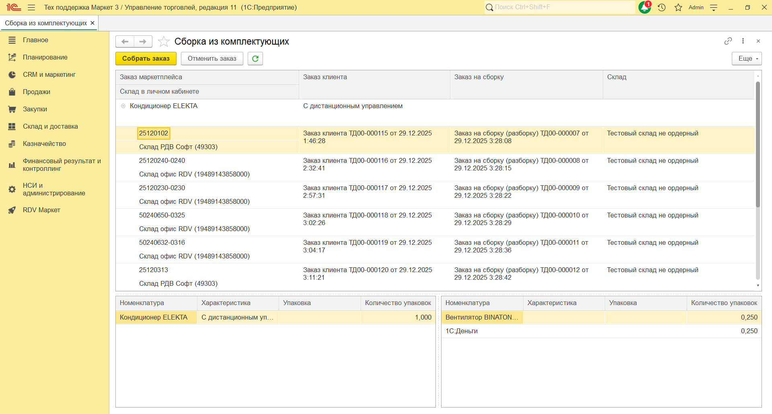Navigate forward with right arrow button
The image size is (772, 414).
[x=143, y=41]
